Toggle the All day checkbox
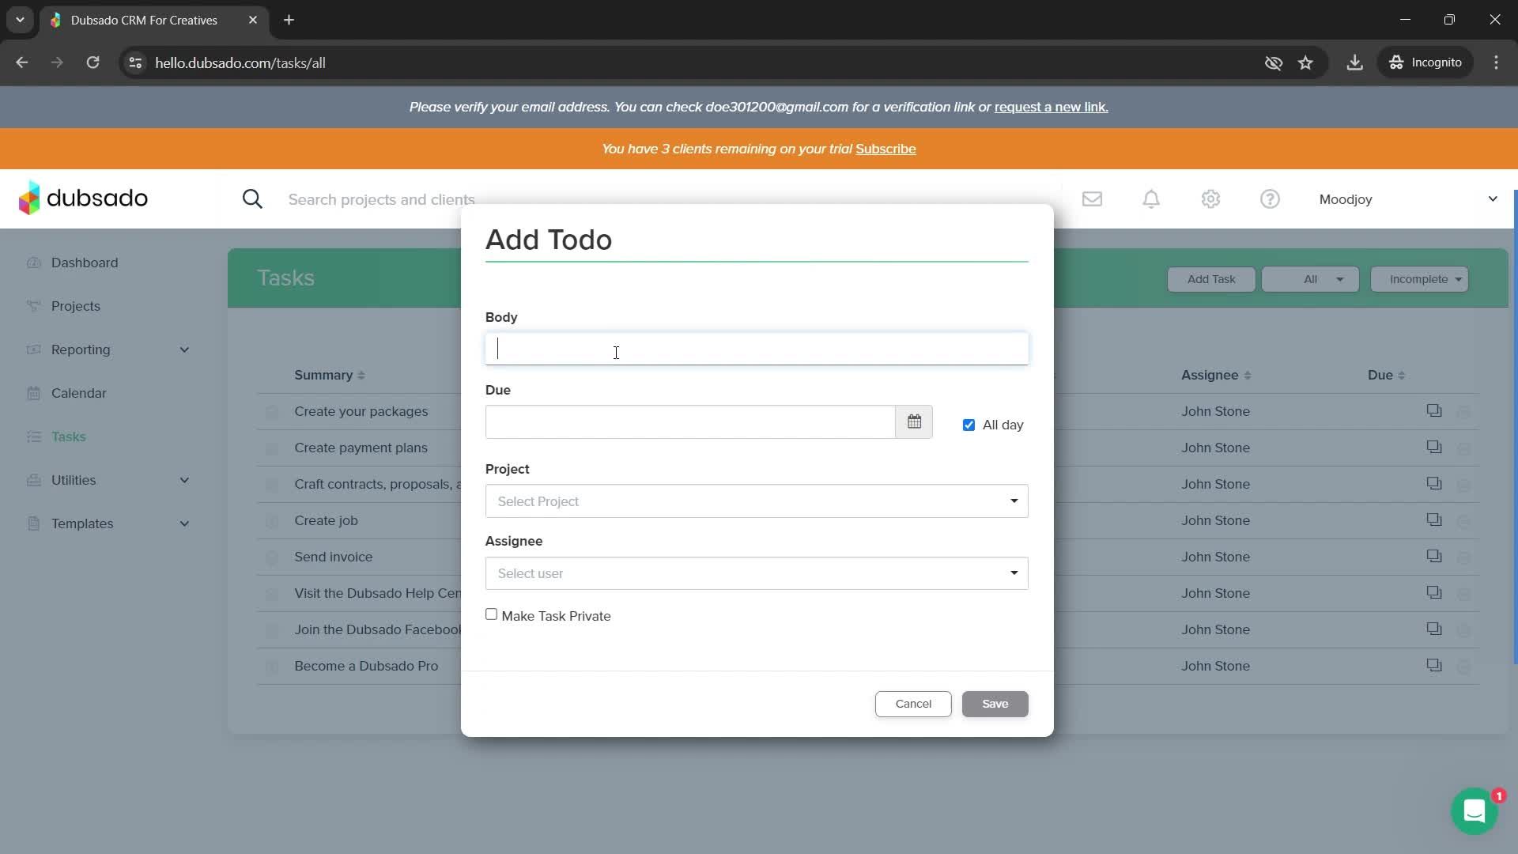The image size is (1518, 854). click(969, 425)
